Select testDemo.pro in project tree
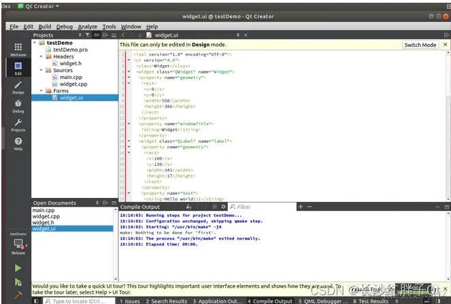 coord(70,50)
